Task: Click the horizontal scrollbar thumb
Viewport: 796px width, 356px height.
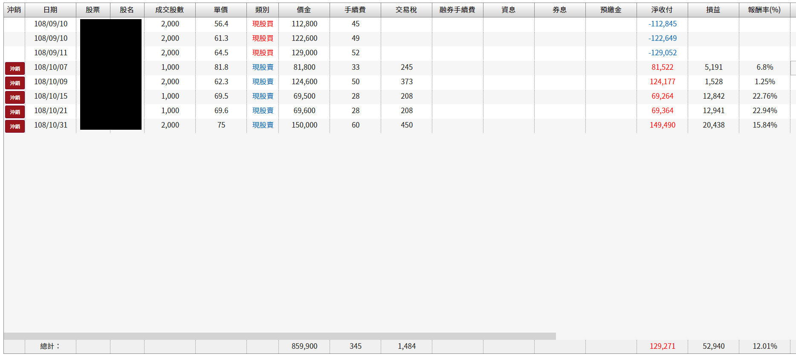Action: tap(280, 336)
